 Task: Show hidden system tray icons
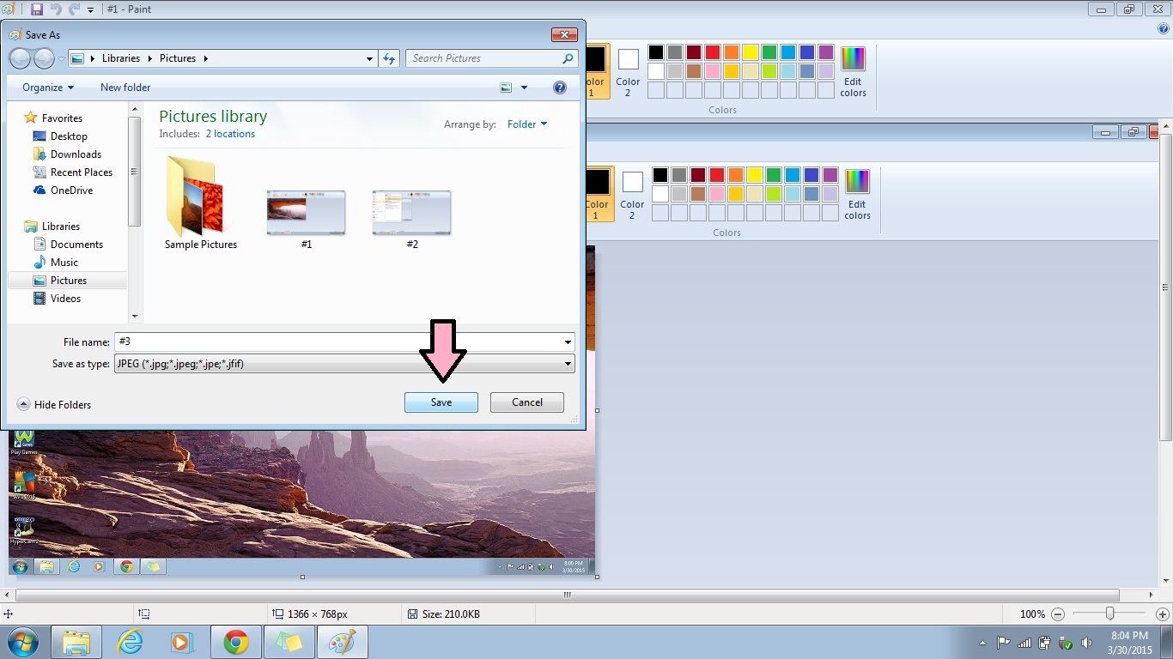[982, 643]
